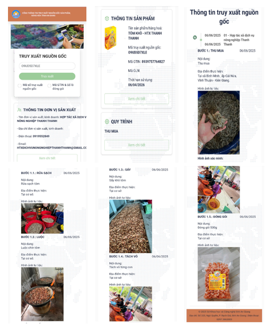The height and width of the screenshot is (330, 270).
Task: Open Xem chi tiết under Thông tin sản phẩm
Action: pos(137,99)
